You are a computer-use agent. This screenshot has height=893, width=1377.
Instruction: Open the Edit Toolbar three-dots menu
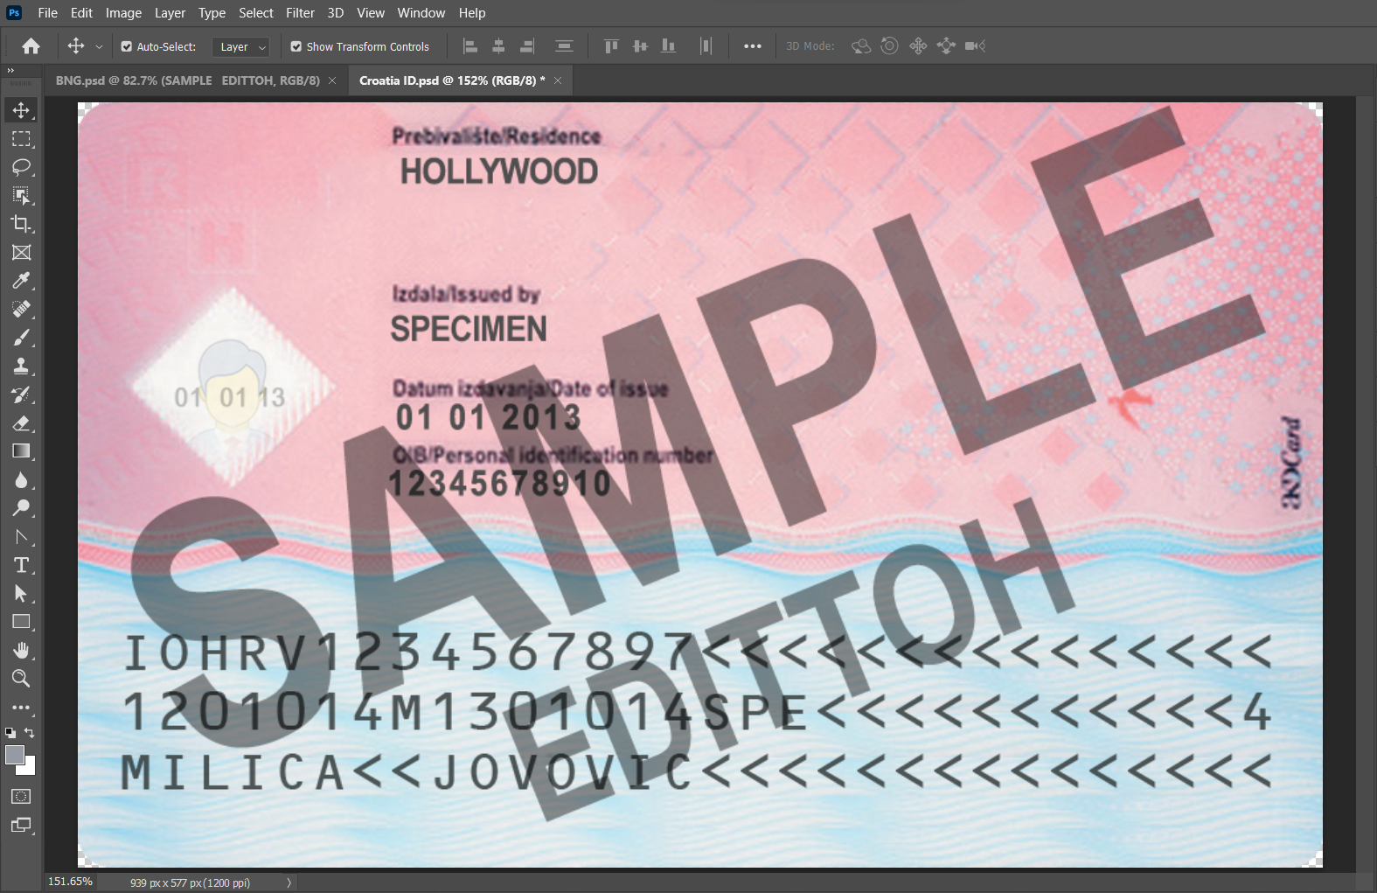pyautogui.click(x=21, y=708)
